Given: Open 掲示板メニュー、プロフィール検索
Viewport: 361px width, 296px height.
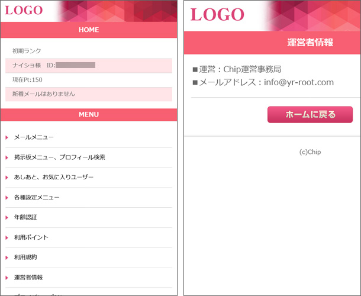Looking at the screenshot, I should (x=59, y=157).
